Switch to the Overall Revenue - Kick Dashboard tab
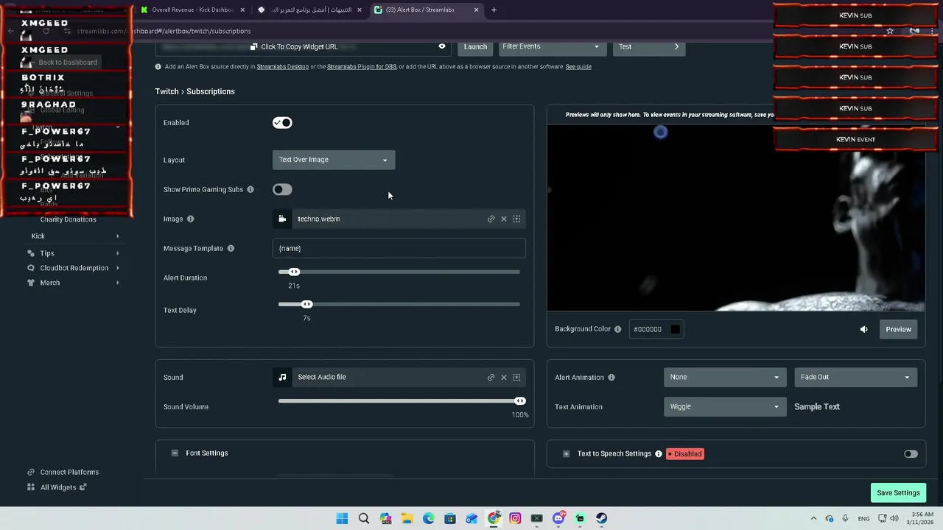943x530 pixels. 193,10
